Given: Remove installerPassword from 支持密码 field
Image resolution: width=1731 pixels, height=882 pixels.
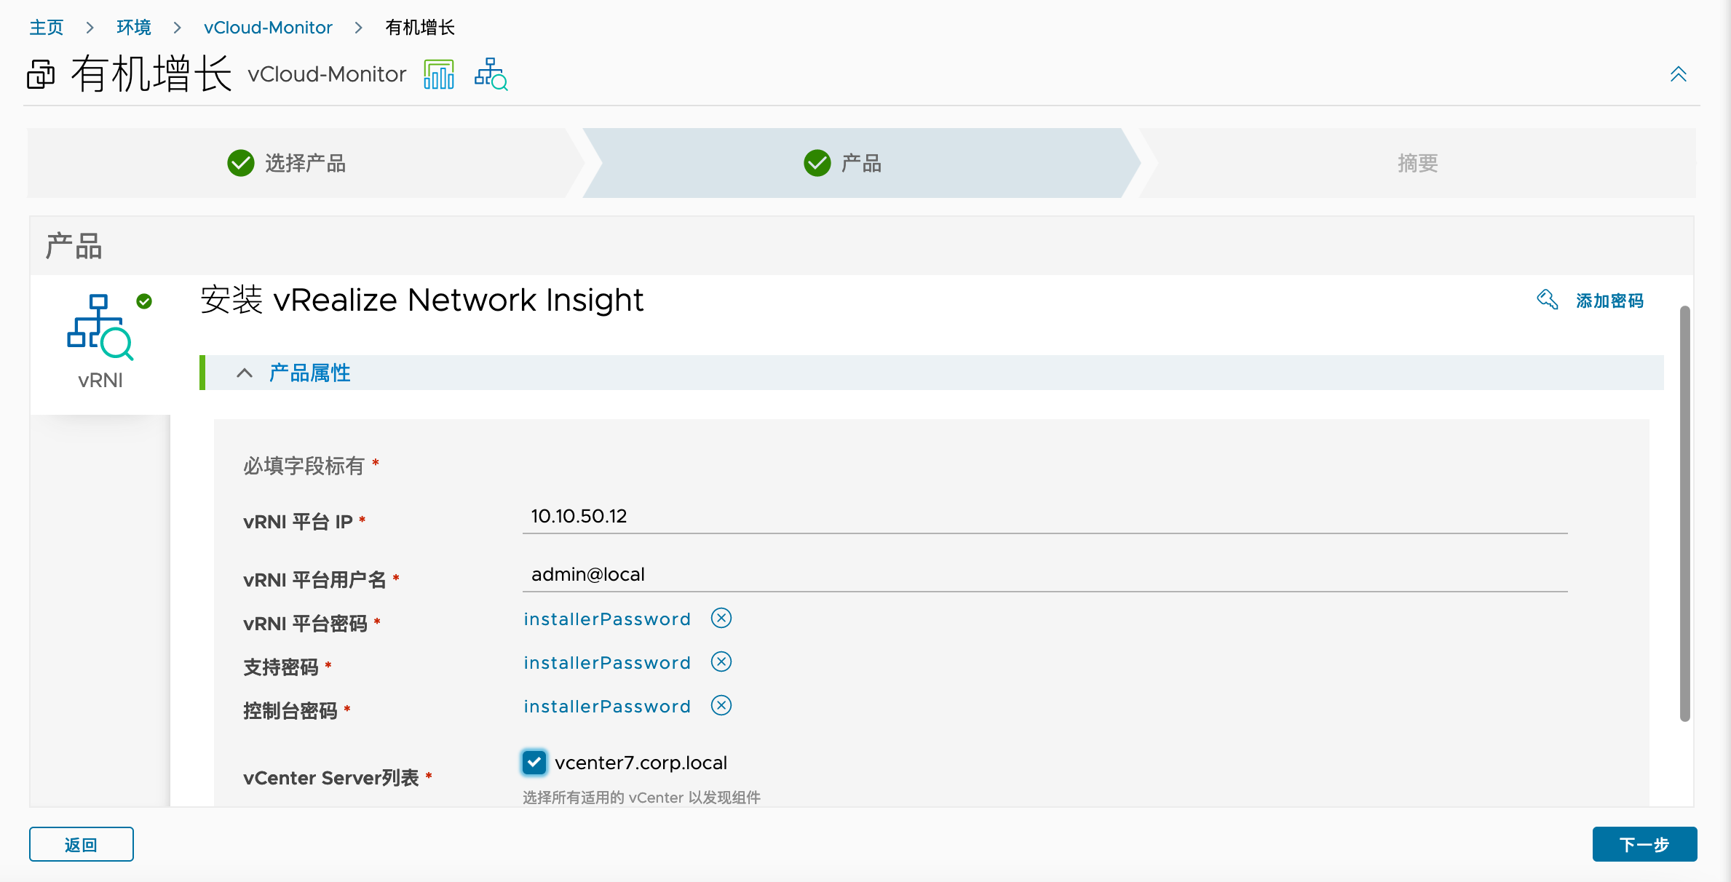Looking at the screenshot, I should point(722,663).
